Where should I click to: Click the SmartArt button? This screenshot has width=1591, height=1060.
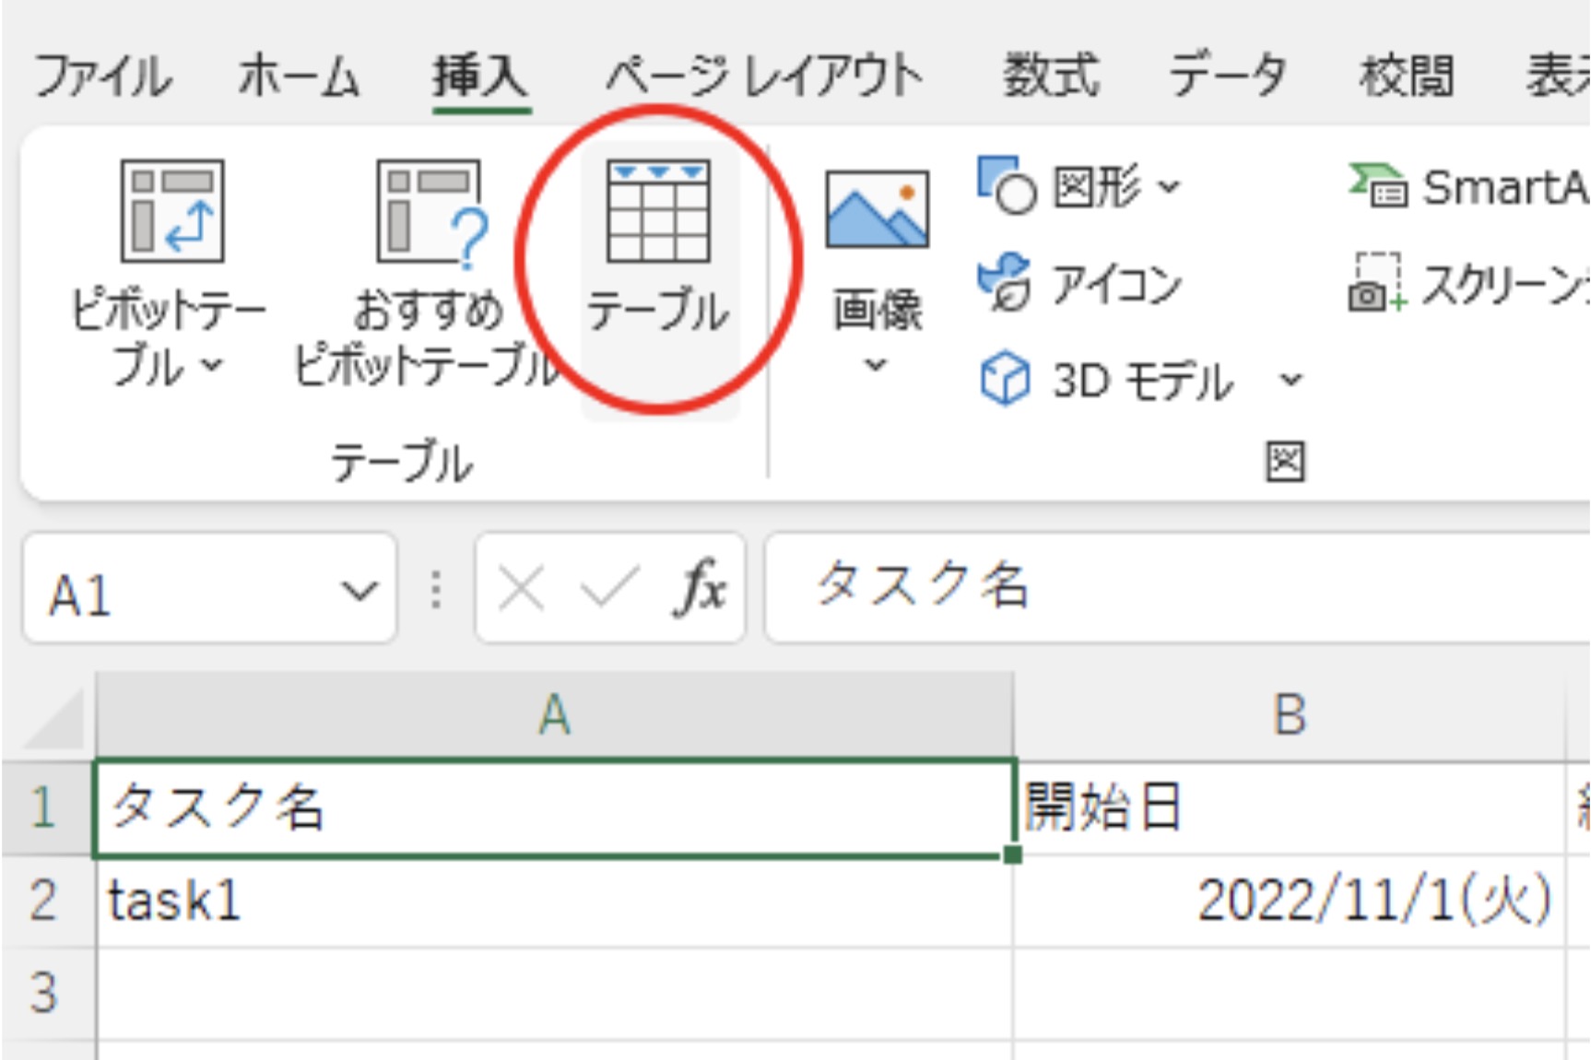(1469, 187)
